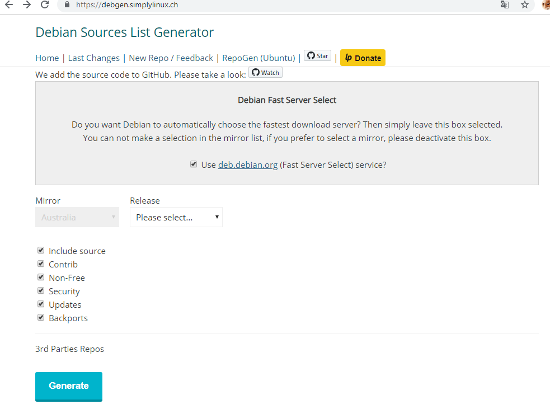Toggle the Include source checkbox
The height and width of the screenshot is (409, 550).
pos(41,250)
